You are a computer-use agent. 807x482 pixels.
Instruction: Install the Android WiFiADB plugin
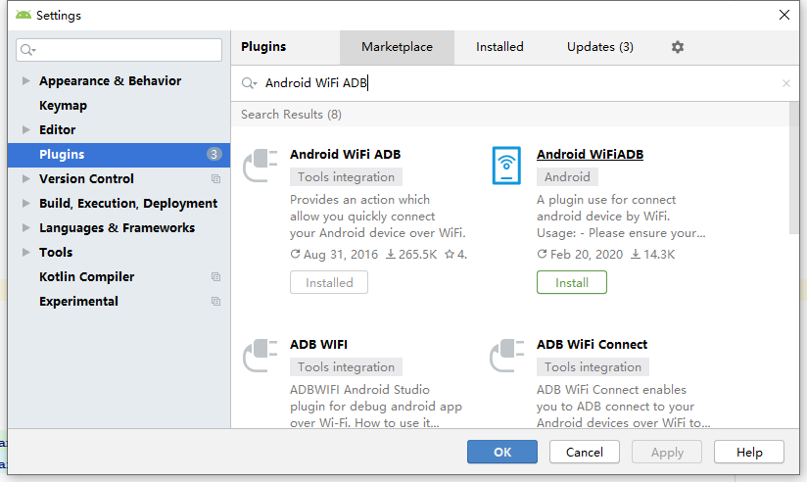pos(572,283)
